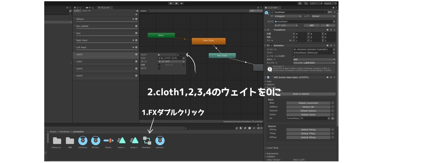This screenshot has height=163, width=435.
Task: Toggle ルートモーションを適用 checkbox
Action: tap(294, 56)
